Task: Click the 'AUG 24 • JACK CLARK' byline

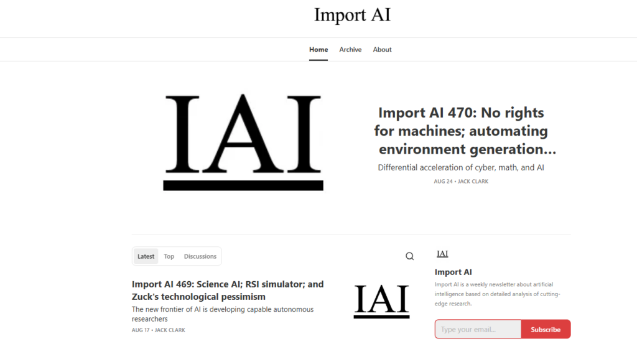Action: 461,182
